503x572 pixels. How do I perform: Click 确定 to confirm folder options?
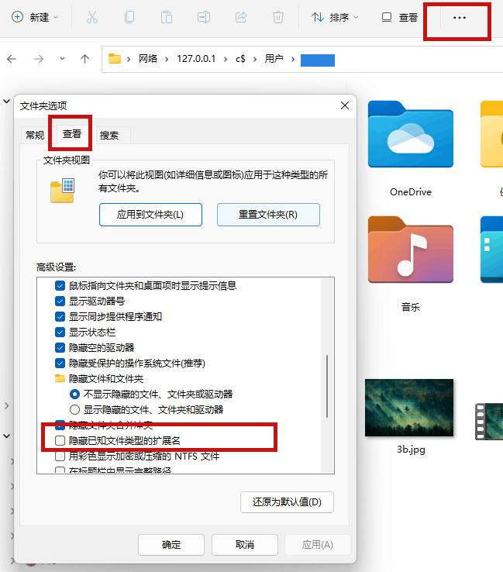(x=171, y=545)
